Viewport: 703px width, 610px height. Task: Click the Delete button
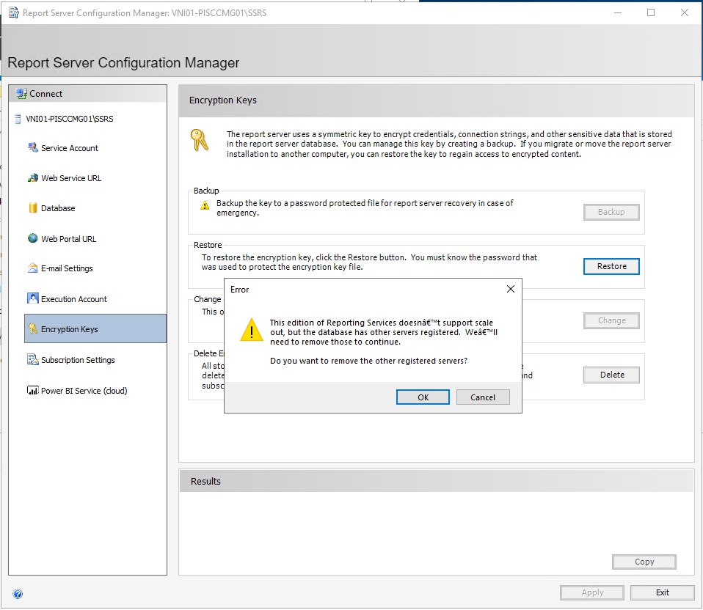[x=611, y=375]
